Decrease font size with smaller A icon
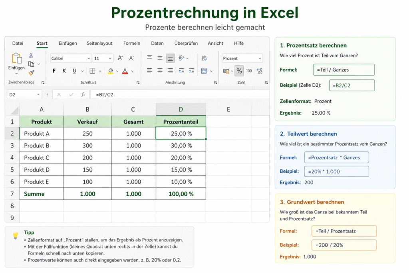This screenshot has height=273, width=409. coord(131,58)
